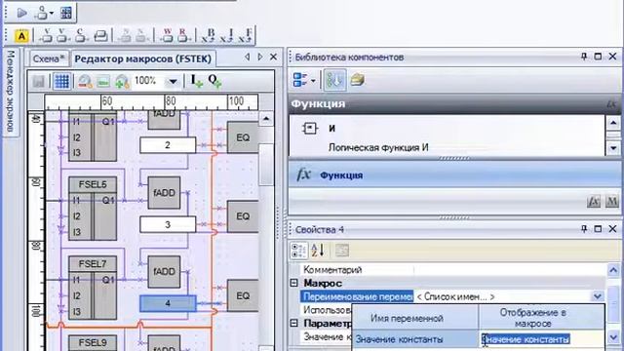The image size is (624, 351).
Task: Add an input with the I+ icon
Action: pos(196,81)
